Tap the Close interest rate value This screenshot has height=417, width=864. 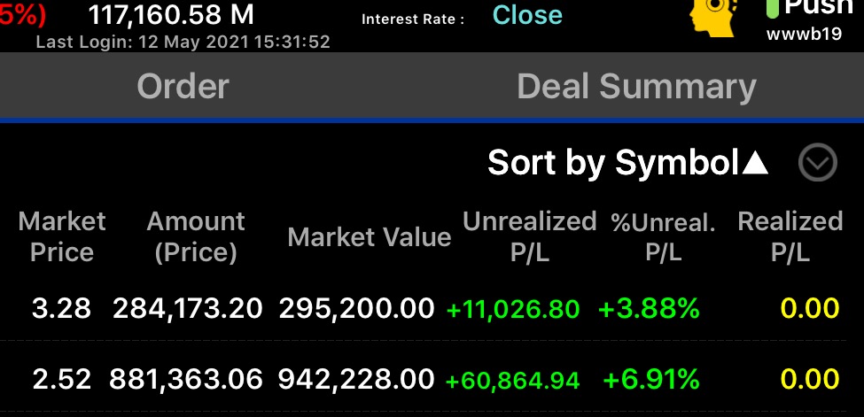[527, 15]
